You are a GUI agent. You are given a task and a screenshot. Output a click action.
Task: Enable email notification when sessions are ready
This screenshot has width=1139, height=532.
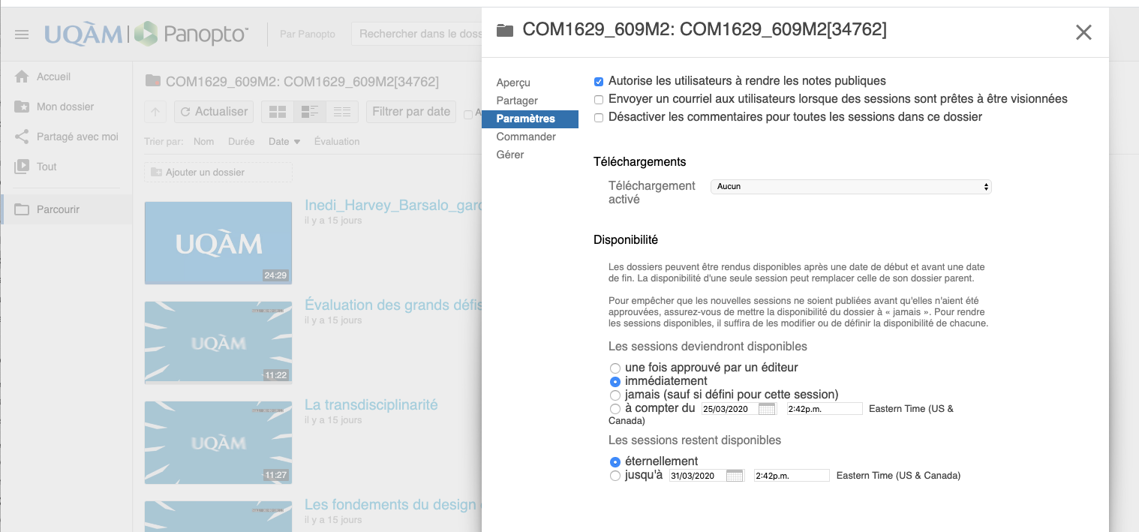click(x=599, y=99)
